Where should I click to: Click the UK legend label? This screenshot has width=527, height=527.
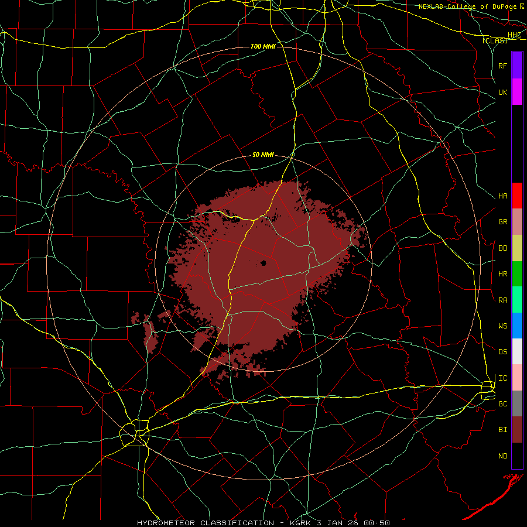pos(503,92)
